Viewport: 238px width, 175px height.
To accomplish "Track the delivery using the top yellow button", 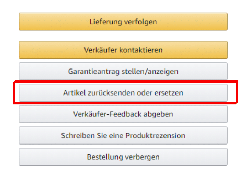I will (123, 22).
